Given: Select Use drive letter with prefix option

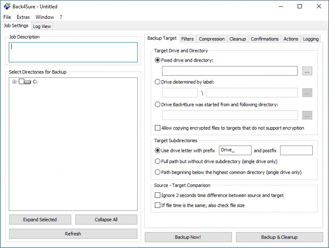Looking at the screenshot, I should pyautogui.click(x=185, y=151).
